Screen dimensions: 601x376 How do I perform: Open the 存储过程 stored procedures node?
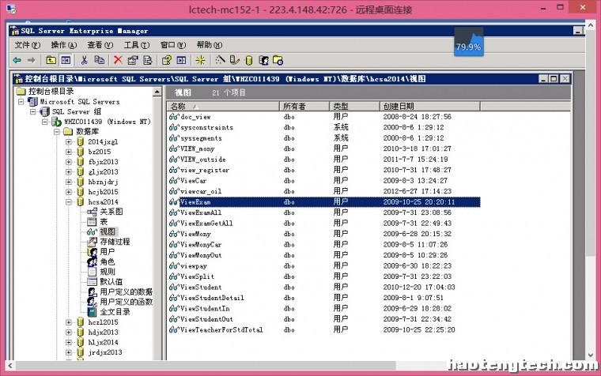pos(115,242)
